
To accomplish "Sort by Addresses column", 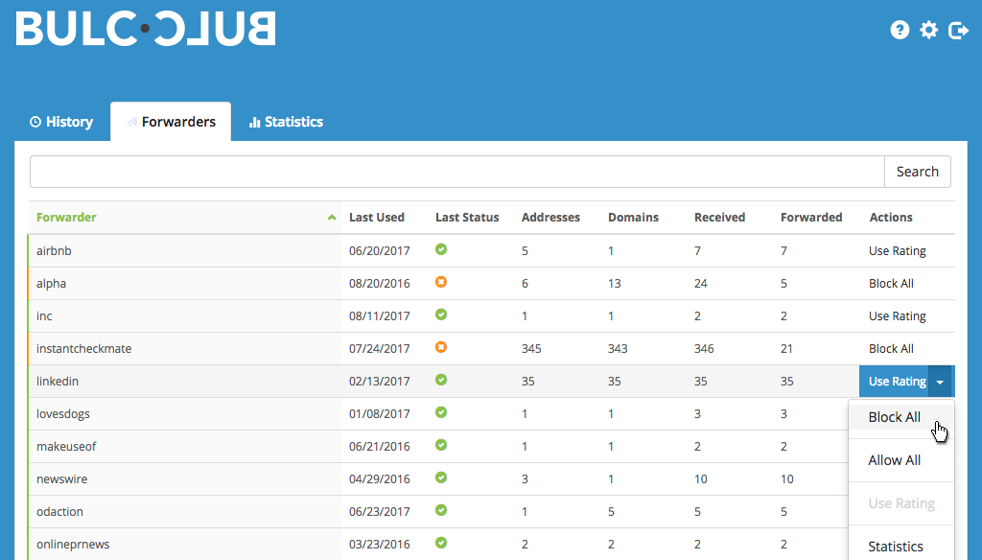I will tap(550, 218).
